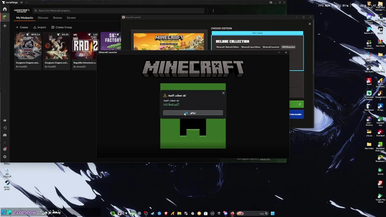Image resolution: width=386 pixels, height=217 pixels.
Task: Open the Brave browser in the taskbar
Action: coord(166,213)
